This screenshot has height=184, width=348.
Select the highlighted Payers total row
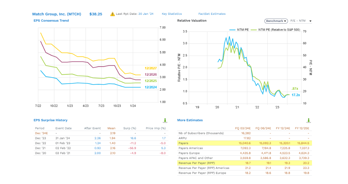point(244,143)
